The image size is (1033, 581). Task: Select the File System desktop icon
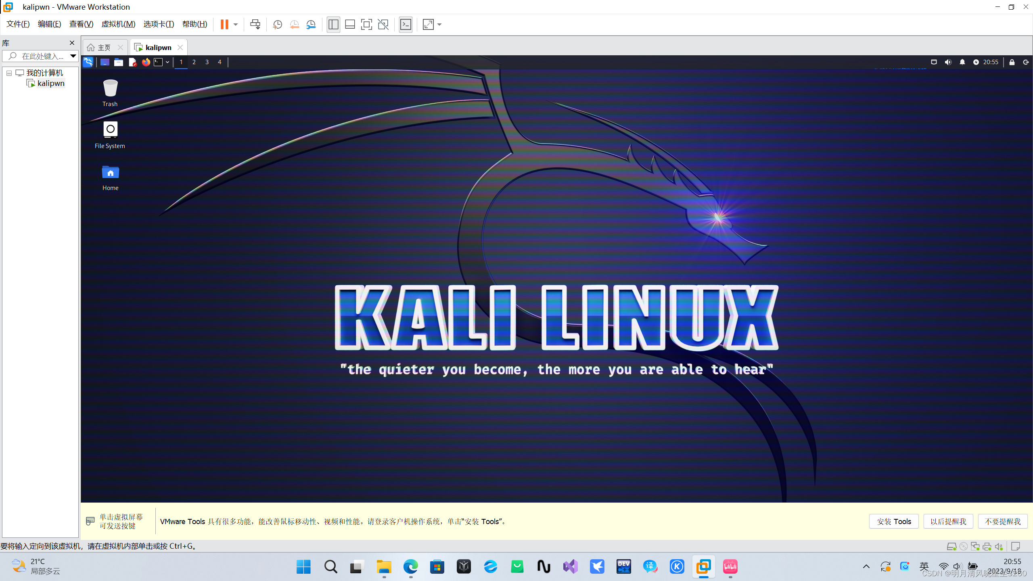click(110, 135)
